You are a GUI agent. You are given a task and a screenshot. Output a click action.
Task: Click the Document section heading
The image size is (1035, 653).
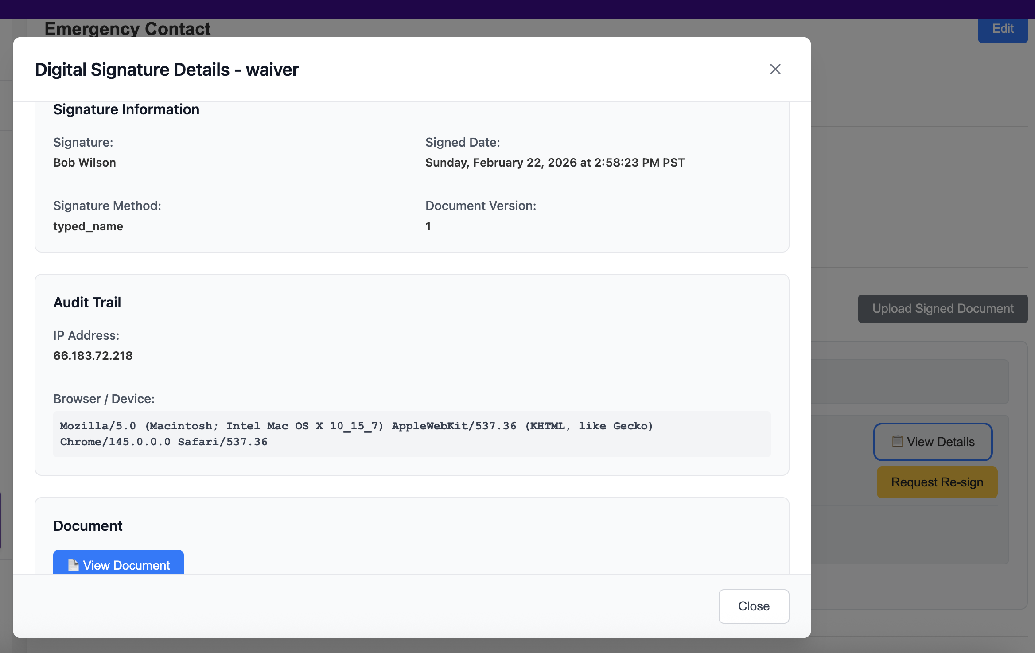pos(88,526)
